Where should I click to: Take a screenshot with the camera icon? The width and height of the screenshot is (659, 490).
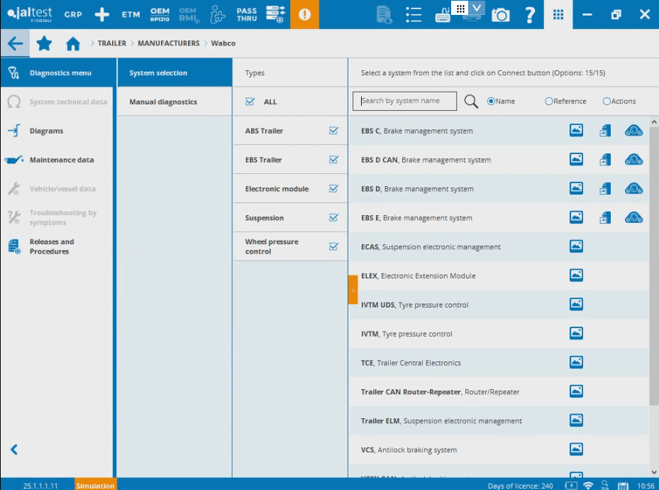point(501,14)
